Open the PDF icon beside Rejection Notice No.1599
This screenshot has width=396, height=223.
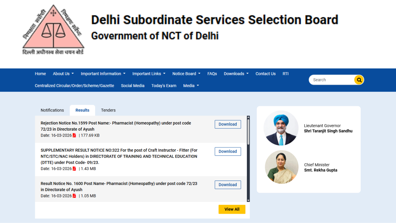74,135
